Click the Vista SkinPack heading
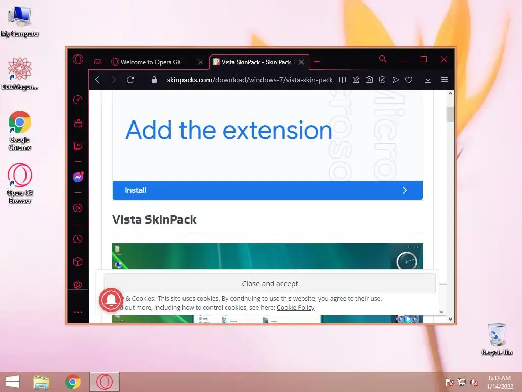Image resolution: width=522 pixels, height=392 pixels. [154, 219]
